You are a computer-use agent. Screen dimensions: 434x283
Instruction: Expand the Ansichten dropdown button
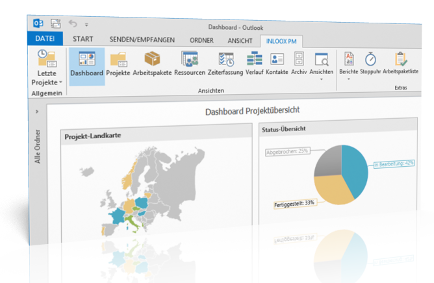click(322, 66)
